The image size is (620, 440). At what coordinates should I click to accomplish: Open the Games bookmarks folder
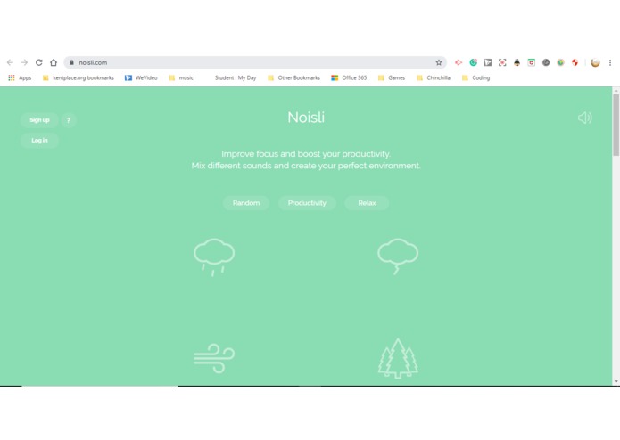click(x=392, y=77)
